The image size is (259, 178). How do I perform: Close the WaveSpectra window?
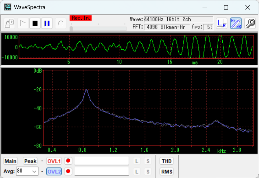[x=247, y=7]
